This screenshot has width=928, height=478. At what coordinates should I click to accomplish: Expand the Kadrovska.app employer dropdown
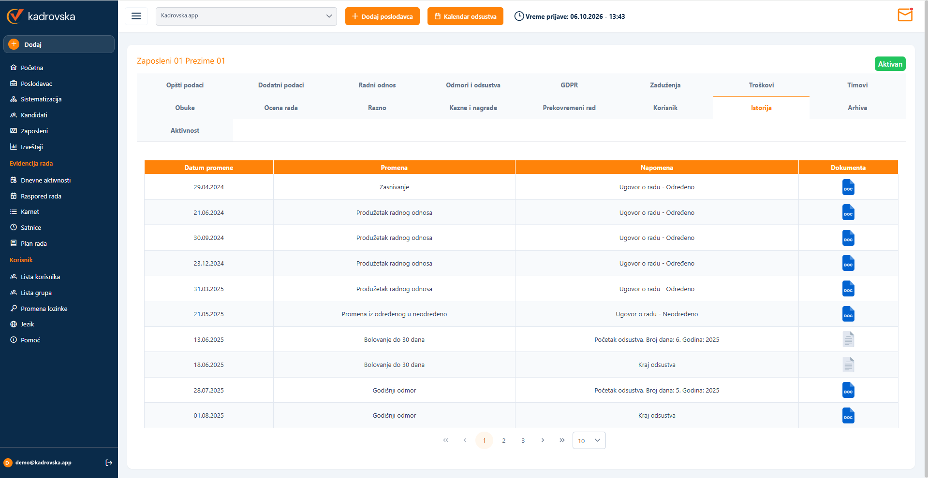pyautogui.click(x=246, y=16)
